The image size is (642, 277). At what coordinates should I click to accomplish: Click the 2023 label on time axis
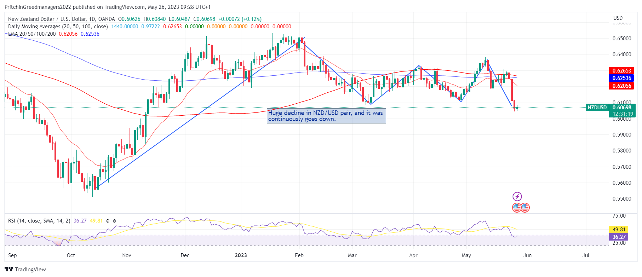(x=241, y=255)
